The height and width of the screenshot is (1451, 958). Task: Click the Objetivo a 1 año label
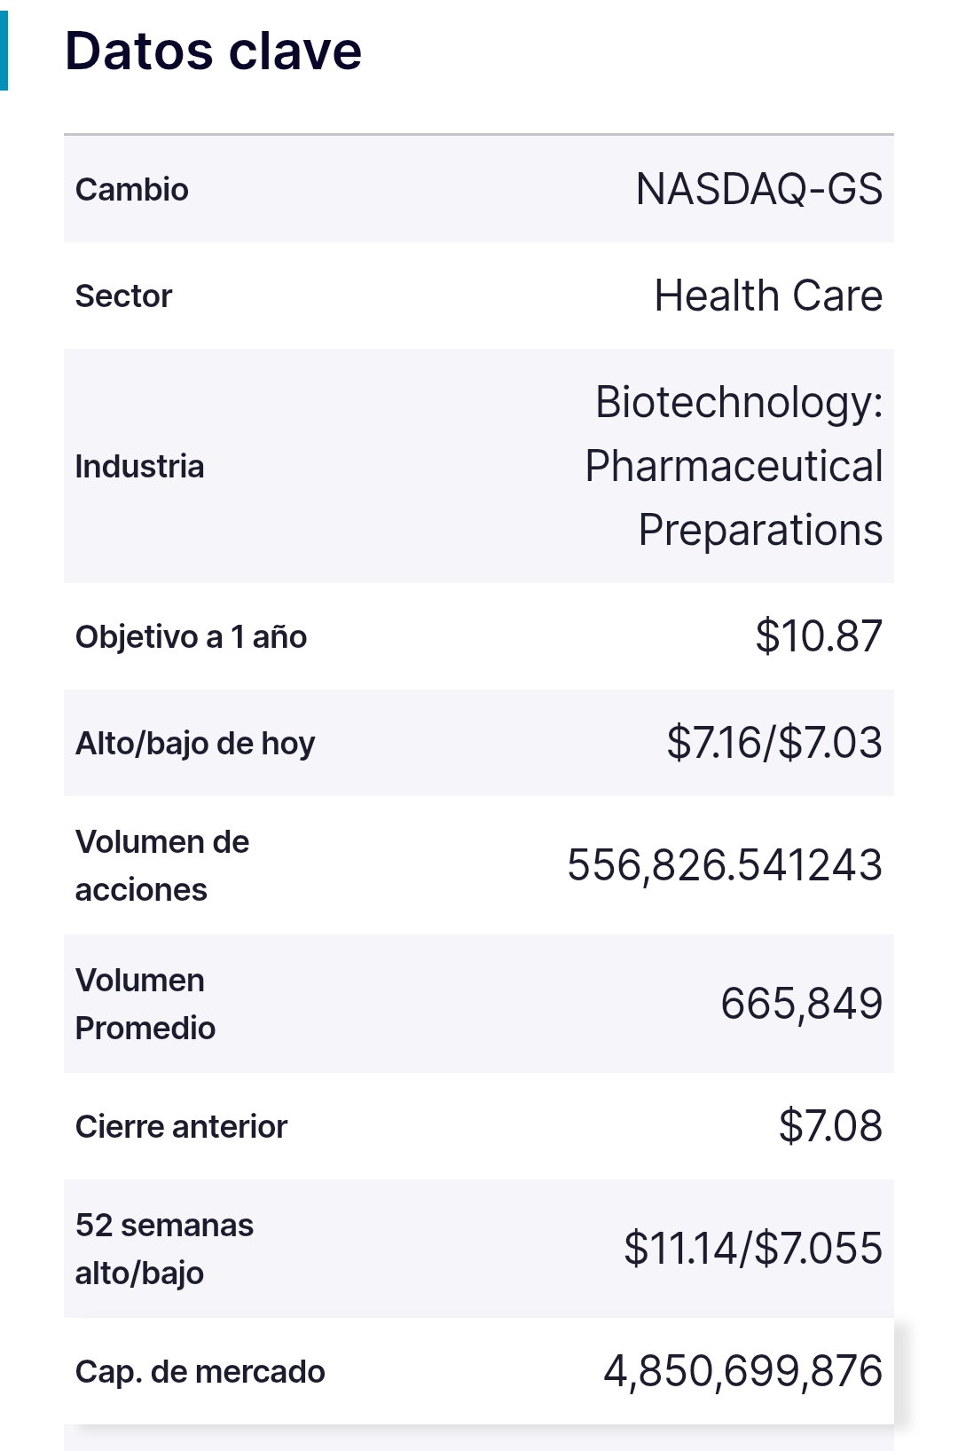[x=191, y=636]
